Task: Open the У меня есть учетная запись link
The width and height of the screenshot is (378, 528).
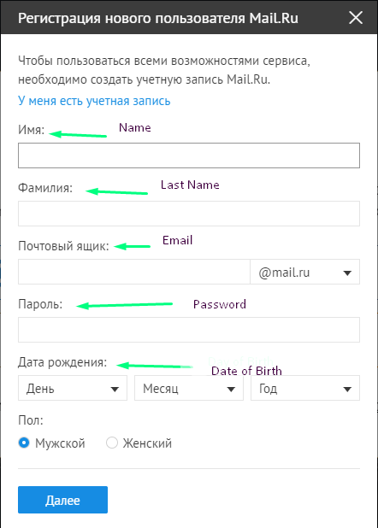Action: [94, 101]
